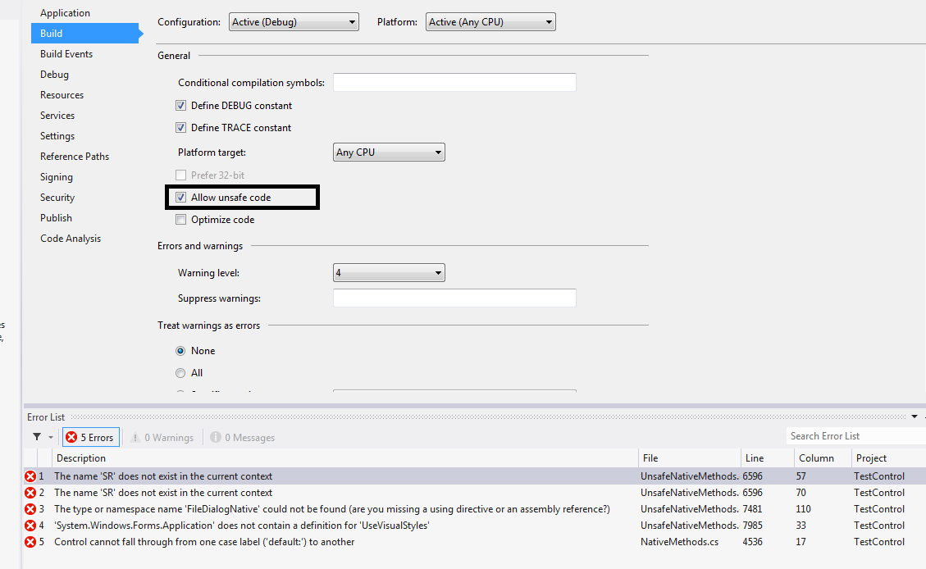Open the Error List window options arrow
Image resolution: width=926 pixels, height=569 pixels.
(915, 417)
